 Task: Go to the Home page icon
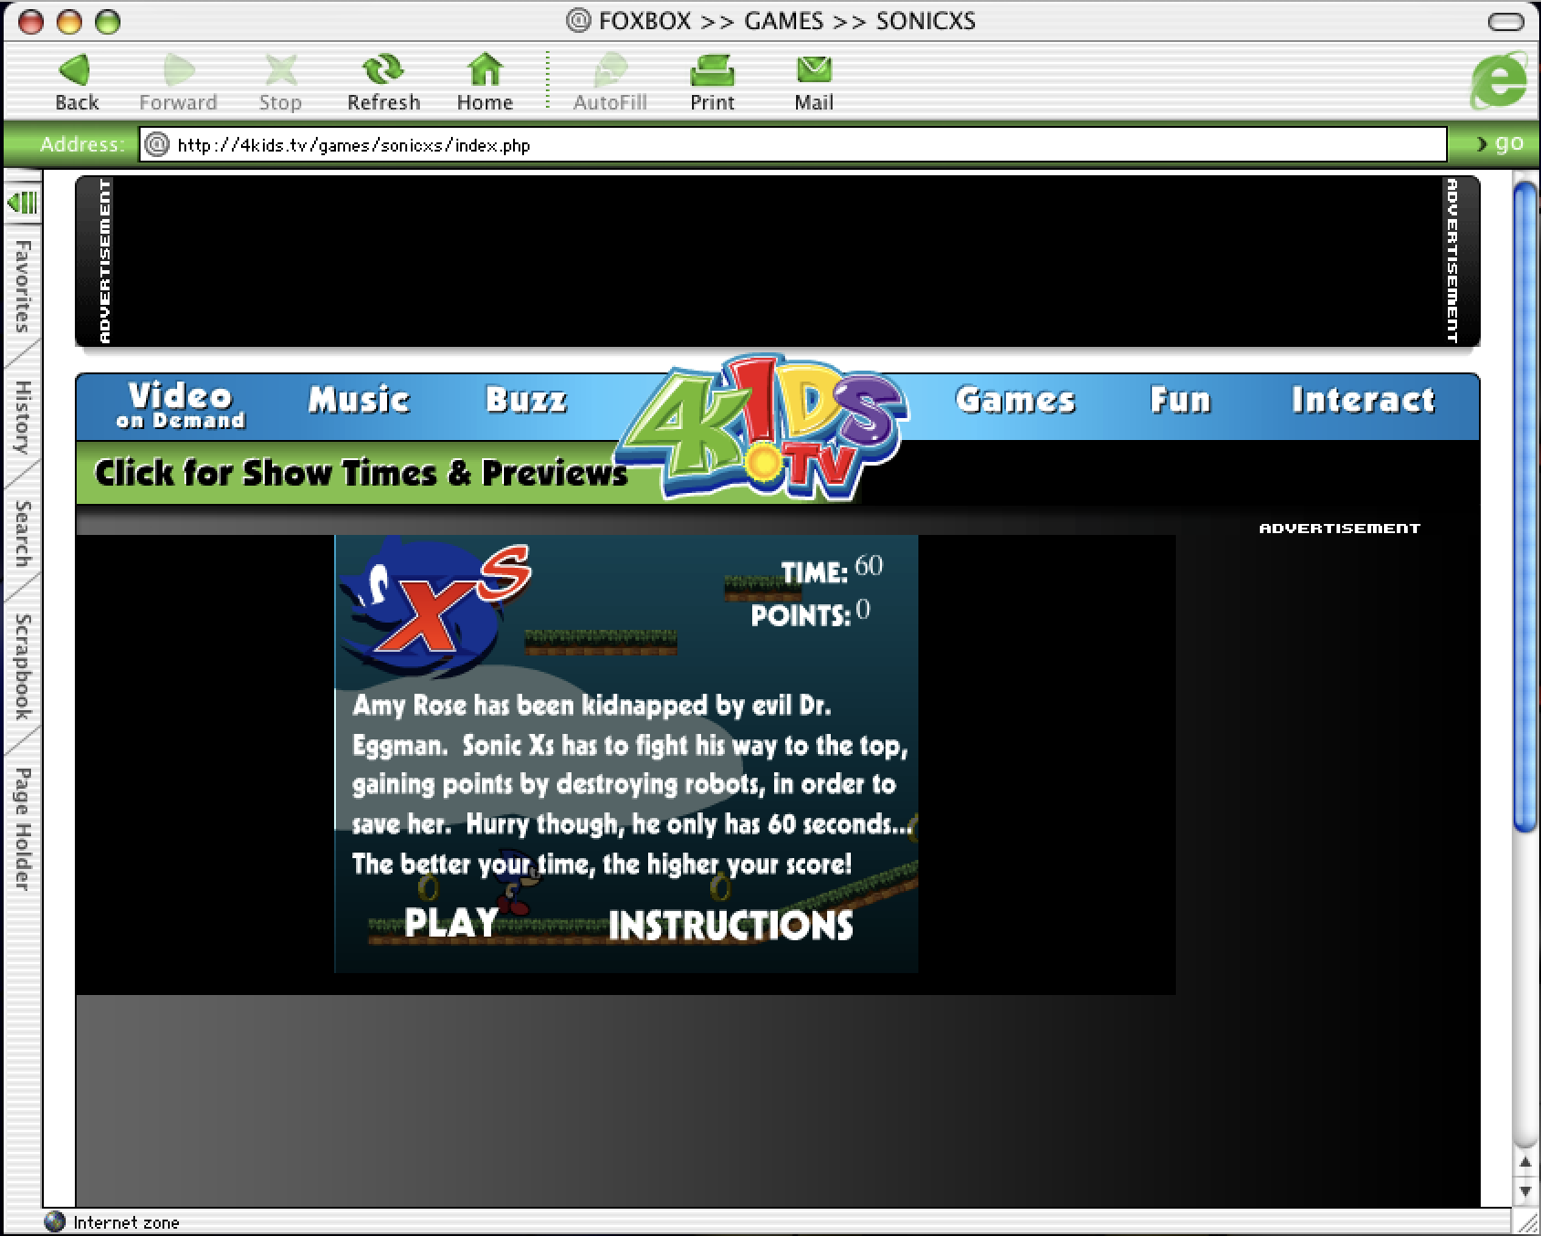(485, 70)
